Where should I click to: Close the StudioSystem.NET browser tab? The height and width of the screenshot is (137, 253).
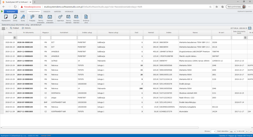pos(30,2)
